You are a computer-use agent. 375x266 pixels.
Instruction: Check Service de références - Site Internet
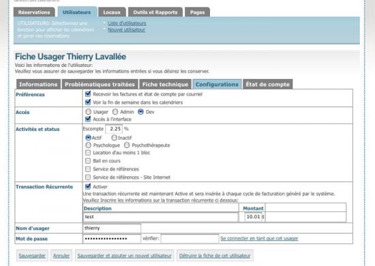pyautogui.click(x=88, y=177)
